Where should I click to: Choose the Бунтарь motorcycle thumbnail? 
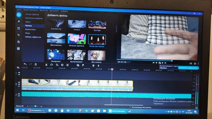[x=97, y=25]
